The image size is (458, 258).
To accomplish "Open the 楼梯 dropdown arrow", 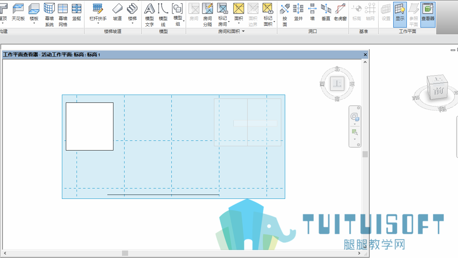I will pos(132,23).
